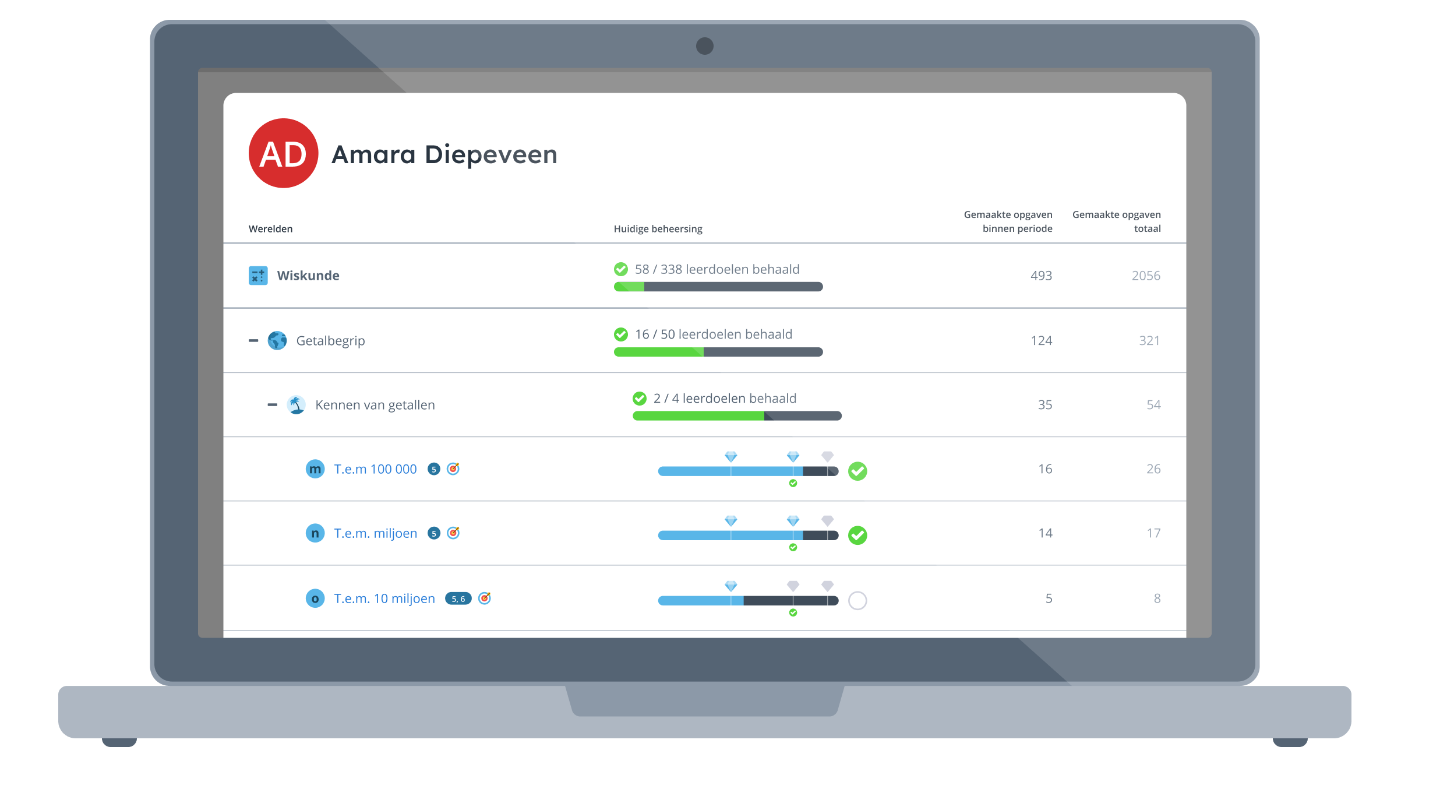
Task: Toggle the green checkmark for T.e.m. miljoen
Action: point(857,535)
